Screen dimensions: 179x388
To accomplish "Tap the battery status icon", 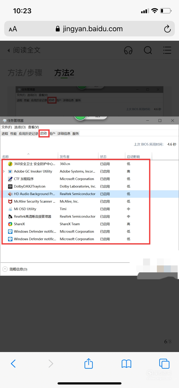I will pos(166,11).
